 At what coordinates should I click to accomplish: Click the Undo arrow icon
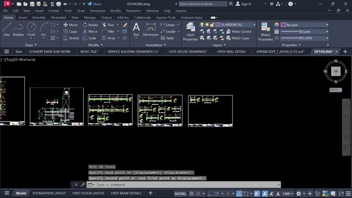coord(65,4)
